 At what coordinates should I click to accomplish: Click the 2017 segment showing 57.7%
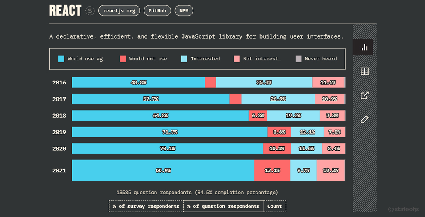coord(151,99)
